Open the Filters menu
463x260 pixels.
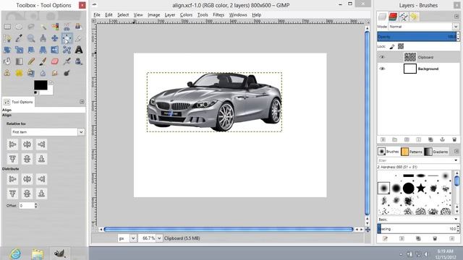[x=218, y=14]
